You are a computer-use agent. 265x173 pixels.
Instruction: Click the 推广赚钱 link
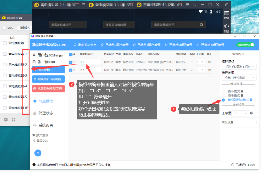(x=41, y=135)
